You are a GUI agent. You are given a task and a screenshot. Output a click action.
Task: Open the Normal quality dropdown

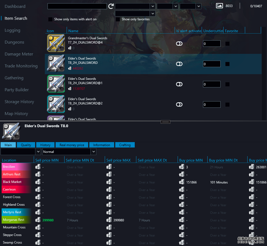point(69,152)
